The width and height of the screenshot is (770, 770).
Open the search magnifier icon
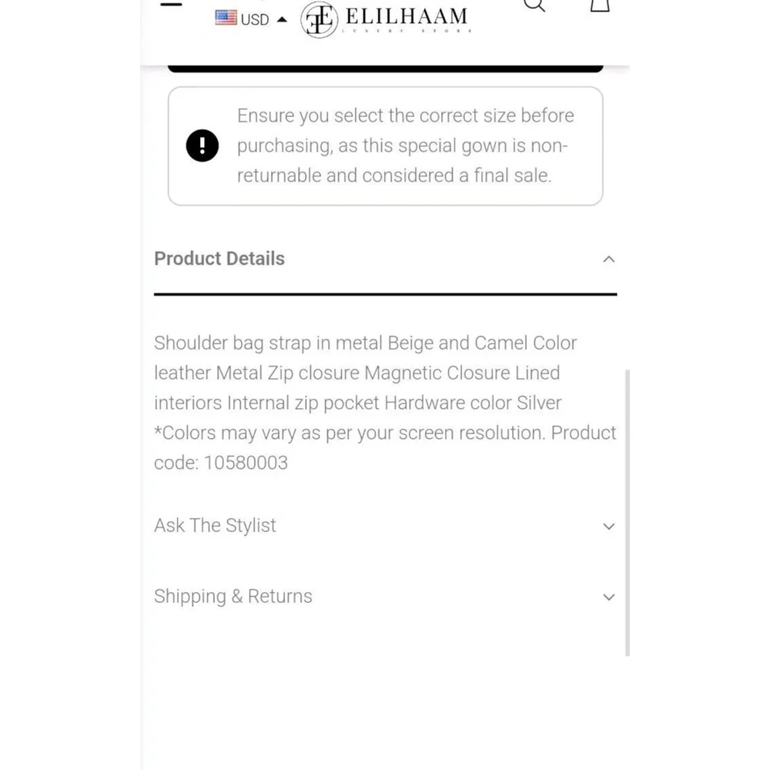click(x=534, y=5)
